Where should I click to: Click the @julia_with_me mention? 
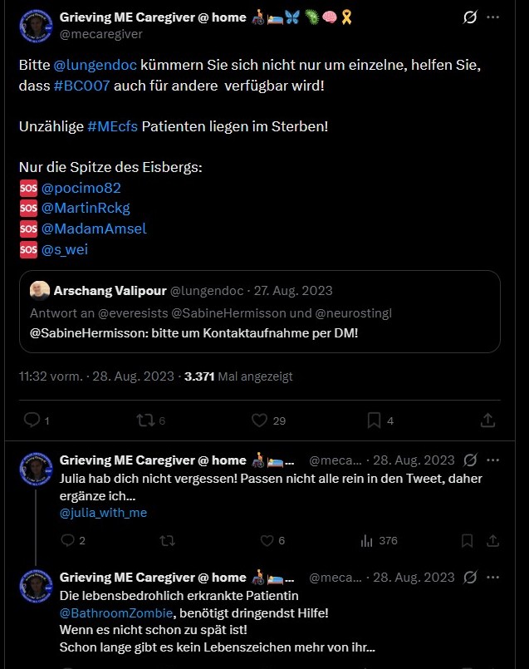coord(103,513)
